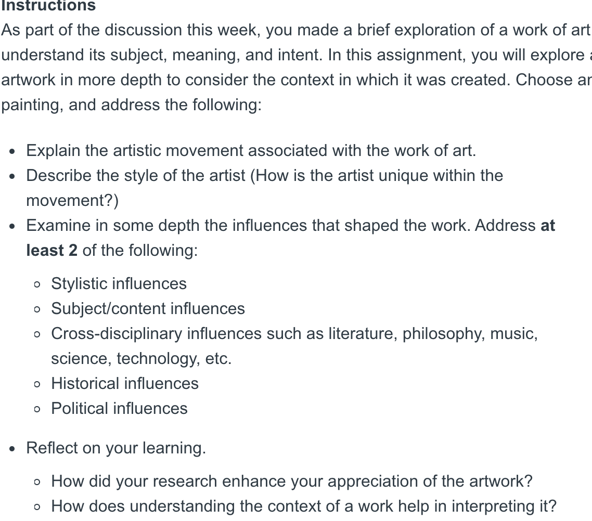Click the 'Historical influences' item
The image size is (592, 521).
pos(125,383)
